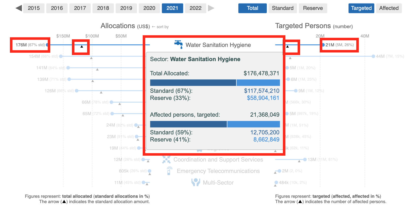Click the 139M allocation dot
The height and width of the screenshot is (214, 420).
[x=69, y=79]
